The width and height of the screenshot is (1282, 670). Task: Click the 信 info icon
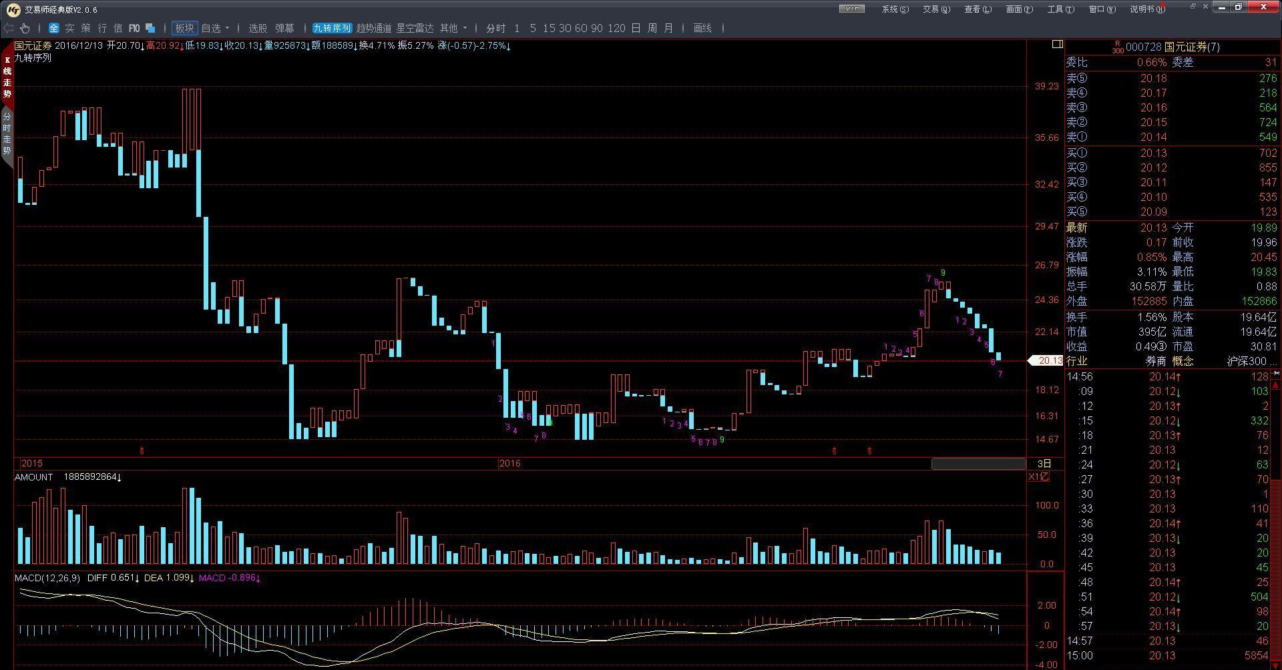pyautogui.click(x=118, y=28)
